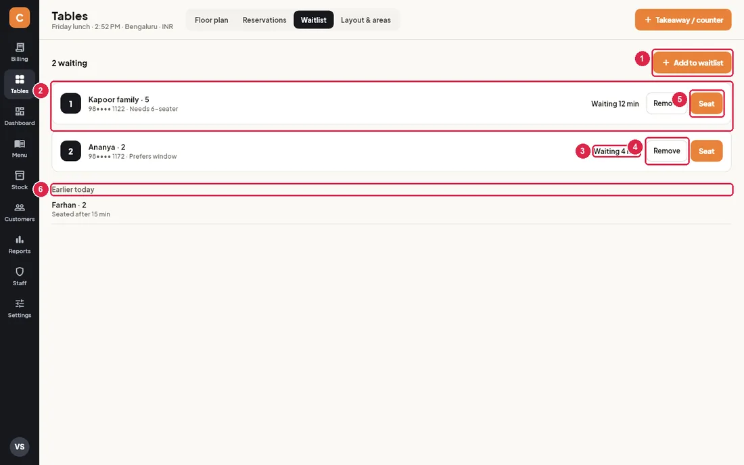Image resolution: width=744 pixels, height=465 pixels.
Task: Open the Menu book icon
Action: 20,144
